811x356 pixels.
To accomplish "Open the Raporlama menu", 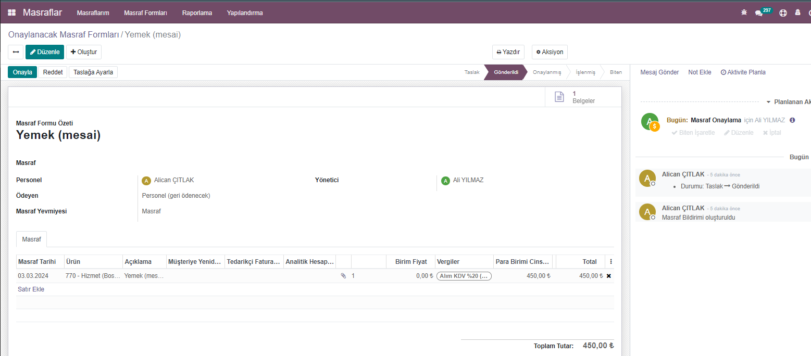I will 197,12.
